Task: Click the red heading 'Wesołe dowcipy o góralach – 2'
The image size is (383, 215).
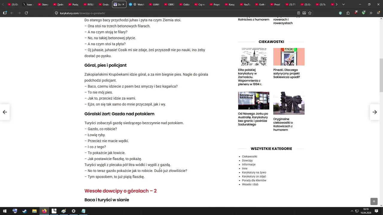Action: pyautogui.click(x=121, y=191)
